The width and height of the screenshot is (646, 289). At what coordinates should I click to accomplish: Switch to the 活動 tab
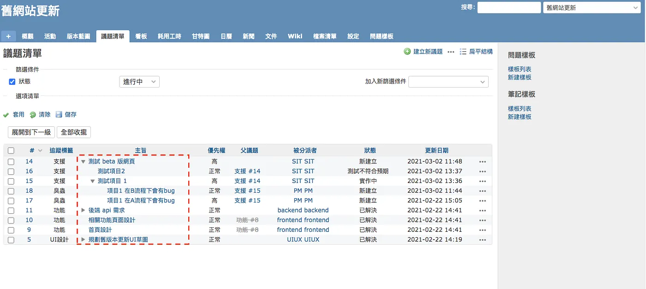click(50, 36)
